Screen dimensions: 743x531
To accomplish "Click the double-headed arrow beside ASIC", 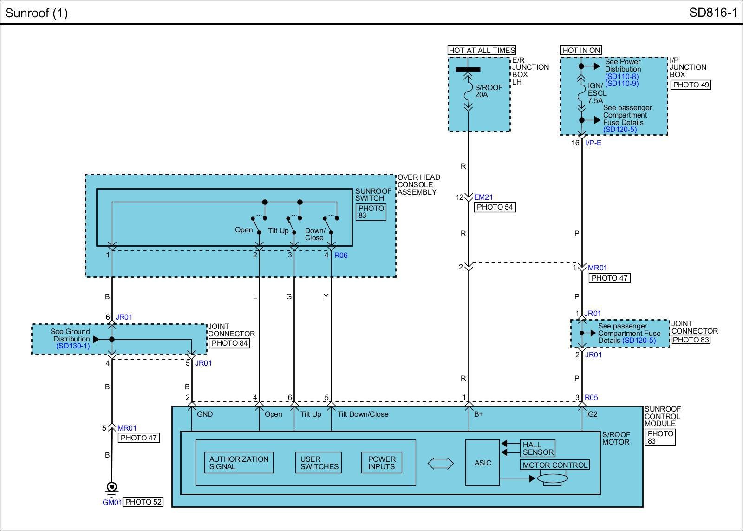I will click(440, 463).
